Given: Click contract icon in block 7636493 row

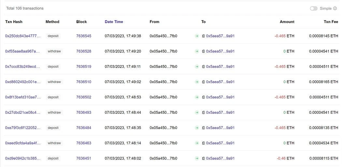Looking at the screenshot, I should coord(203,112).
